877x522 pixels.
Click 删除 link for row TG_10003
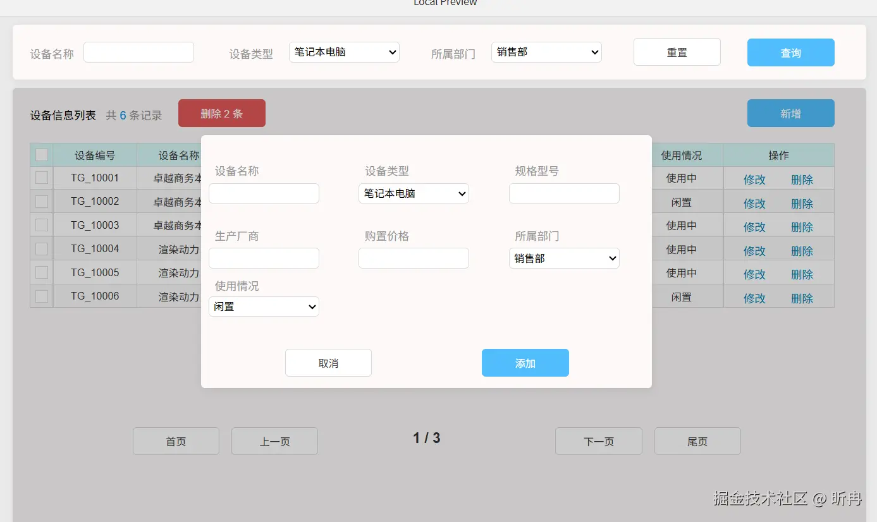(802, 227)
